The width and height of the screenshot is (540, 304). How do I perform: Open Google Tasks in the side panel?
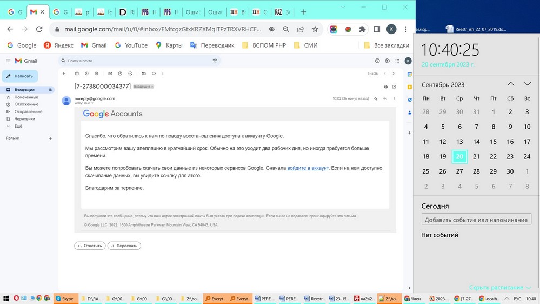click(410, 100)
